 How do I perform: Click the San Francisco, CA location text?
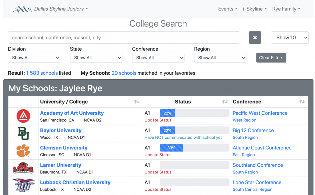coord(57,120)
